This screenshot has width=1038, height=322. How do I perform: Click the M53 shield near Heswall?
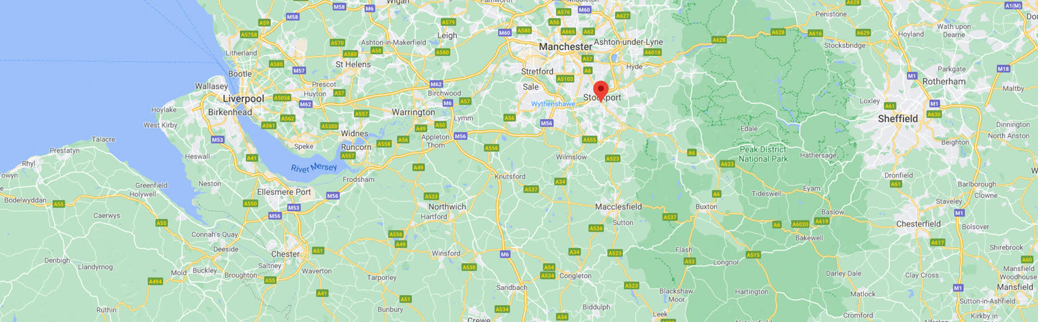(x=217, y=140)
